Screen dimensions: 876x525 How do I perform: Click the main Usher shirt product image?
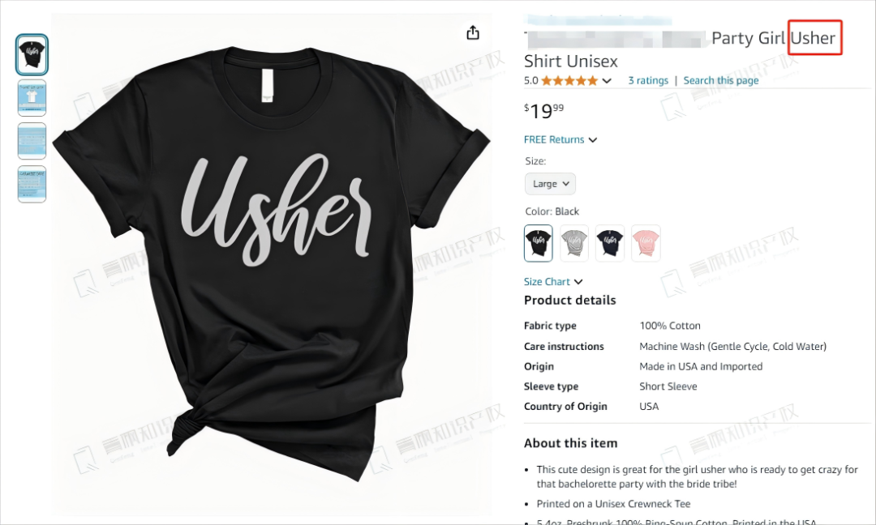tap(272, 262)
